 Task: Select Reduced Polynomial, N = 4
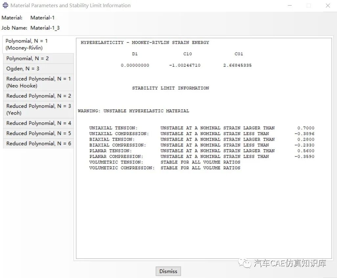(36, 123)
